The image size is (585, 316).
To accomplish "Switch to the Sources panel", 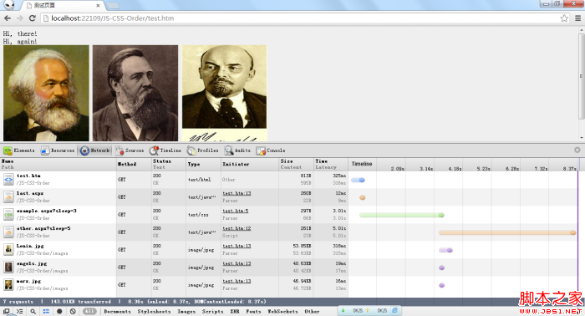I will [130, 150].
